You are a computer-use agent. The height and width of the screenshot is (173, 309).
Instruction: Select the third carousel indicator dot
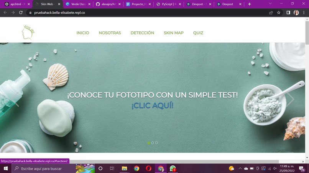click(156, 143)
